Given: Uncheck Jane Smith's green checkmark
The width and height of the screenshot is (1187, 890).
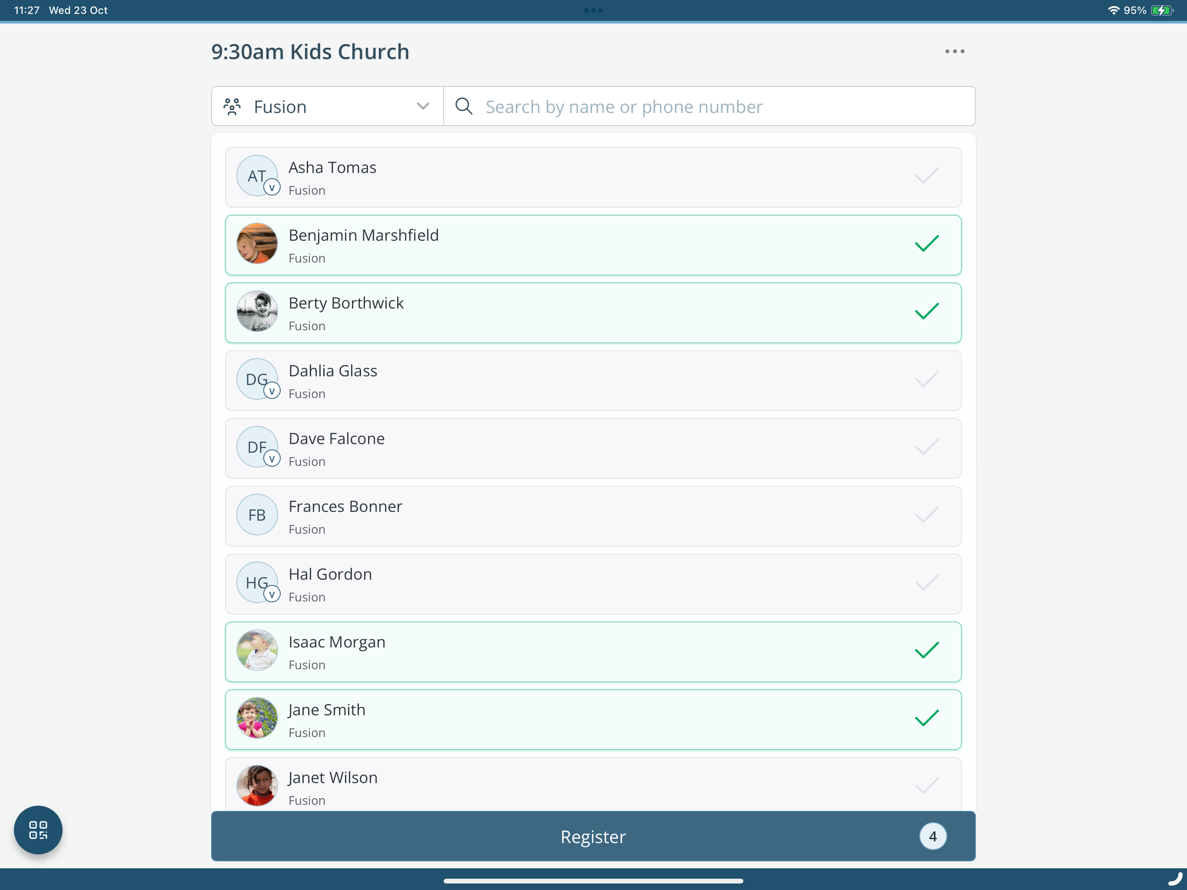Looking at the screenshot, I should [x=927, y=717].
